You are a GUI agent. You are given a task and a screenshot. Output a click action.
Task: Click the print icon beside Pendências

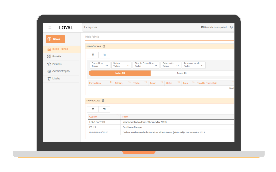tap(104, 46)
